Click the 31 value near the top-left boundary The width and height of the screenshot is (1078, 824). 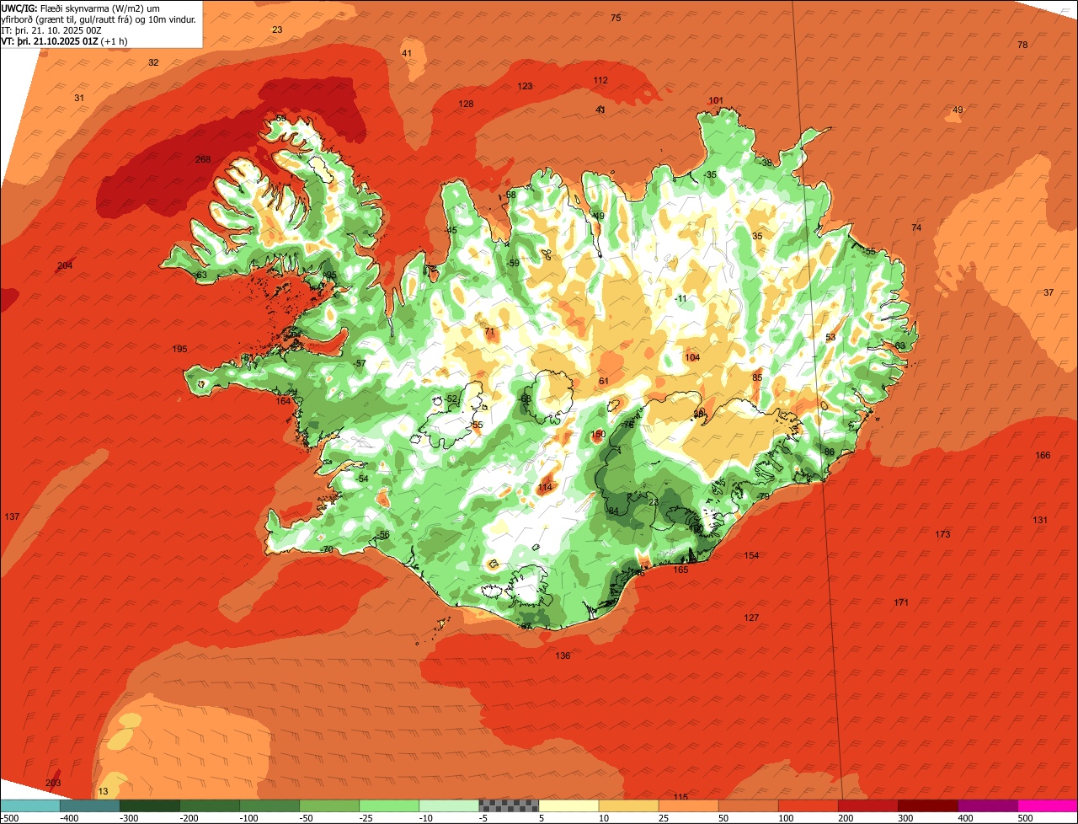[79, 98]
